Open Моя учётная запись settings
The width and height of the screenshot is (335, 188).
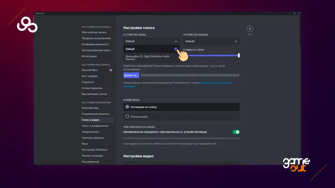pos(94,32)
